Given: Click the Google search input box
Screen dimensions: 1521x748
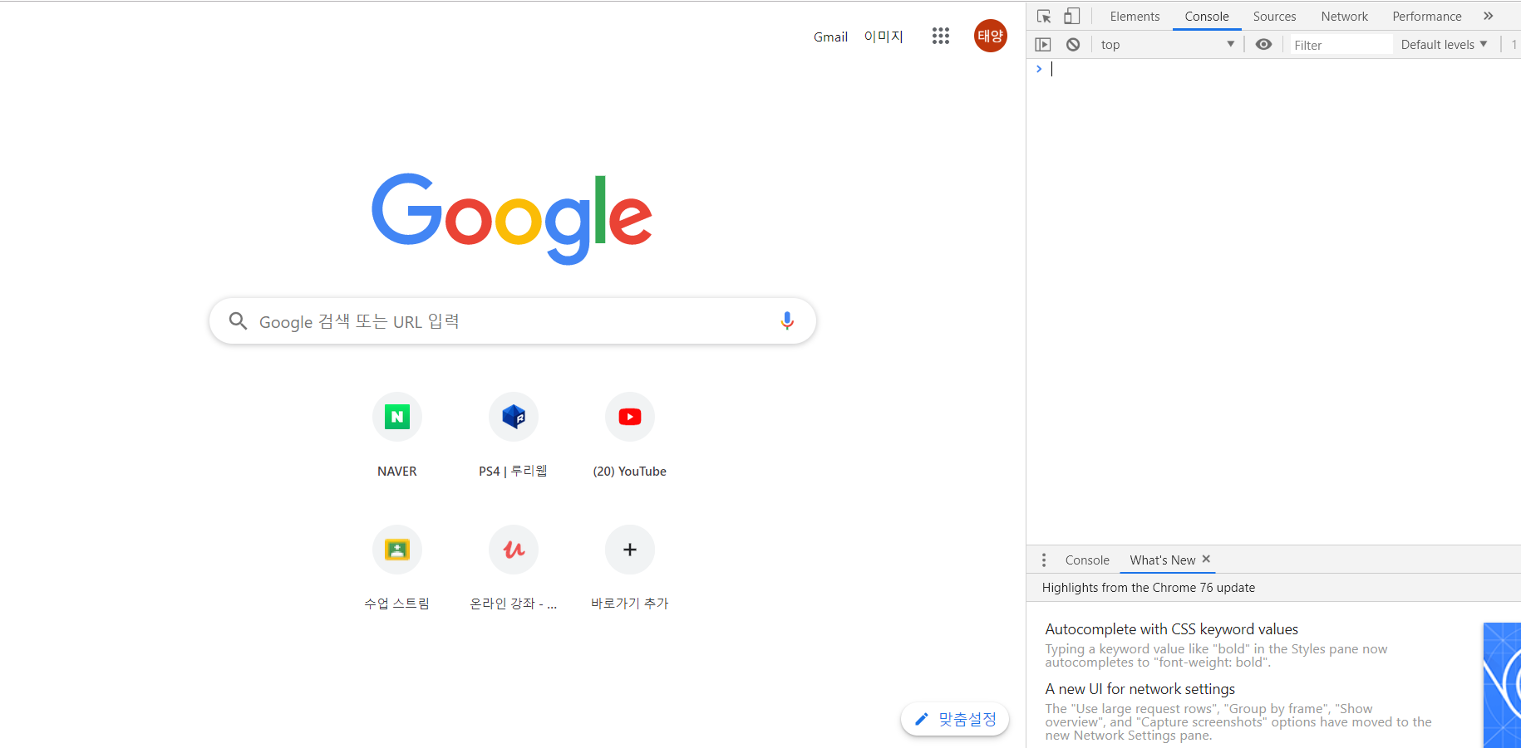Looking at the screenshot, I should (513, 321).
